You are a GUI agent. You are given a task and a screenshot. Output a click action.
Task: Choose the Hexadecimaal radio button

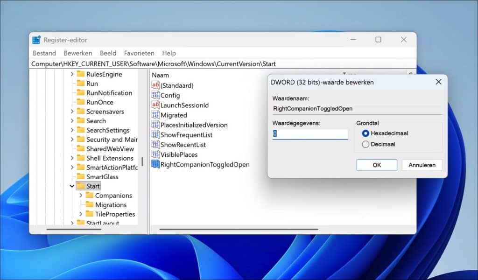pyautogui.click(x=366, y=133)
